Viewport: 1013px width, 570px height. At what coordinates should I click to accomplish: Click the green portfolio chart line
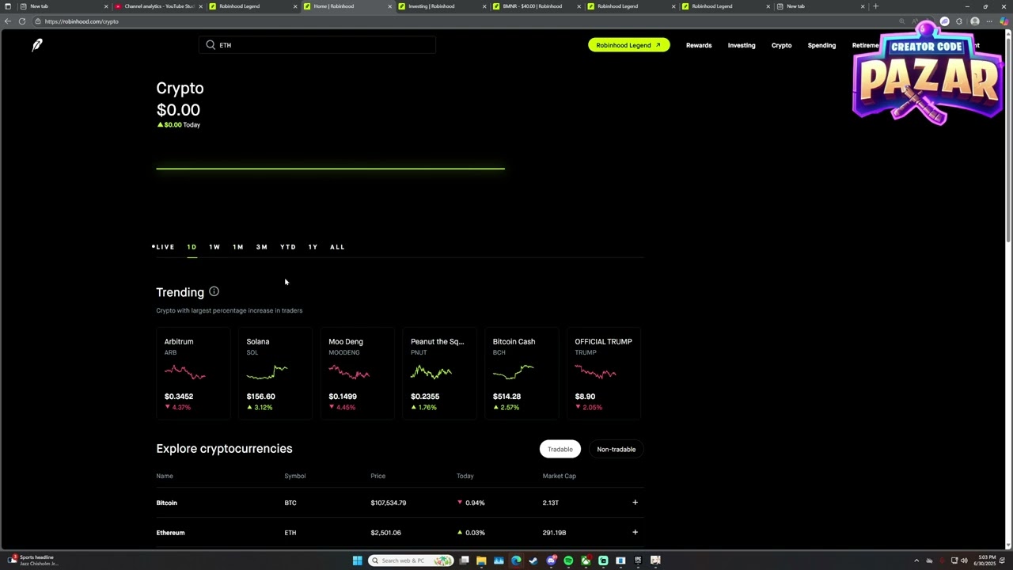coord(330,168)
